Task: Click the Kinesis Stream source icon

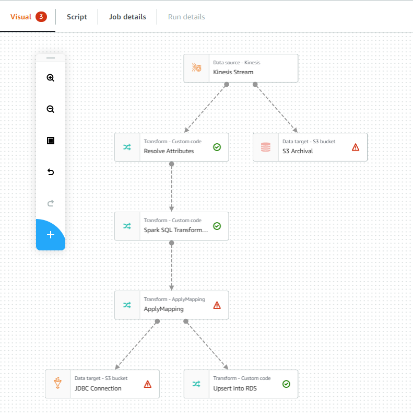Action: tap(196, 68)
